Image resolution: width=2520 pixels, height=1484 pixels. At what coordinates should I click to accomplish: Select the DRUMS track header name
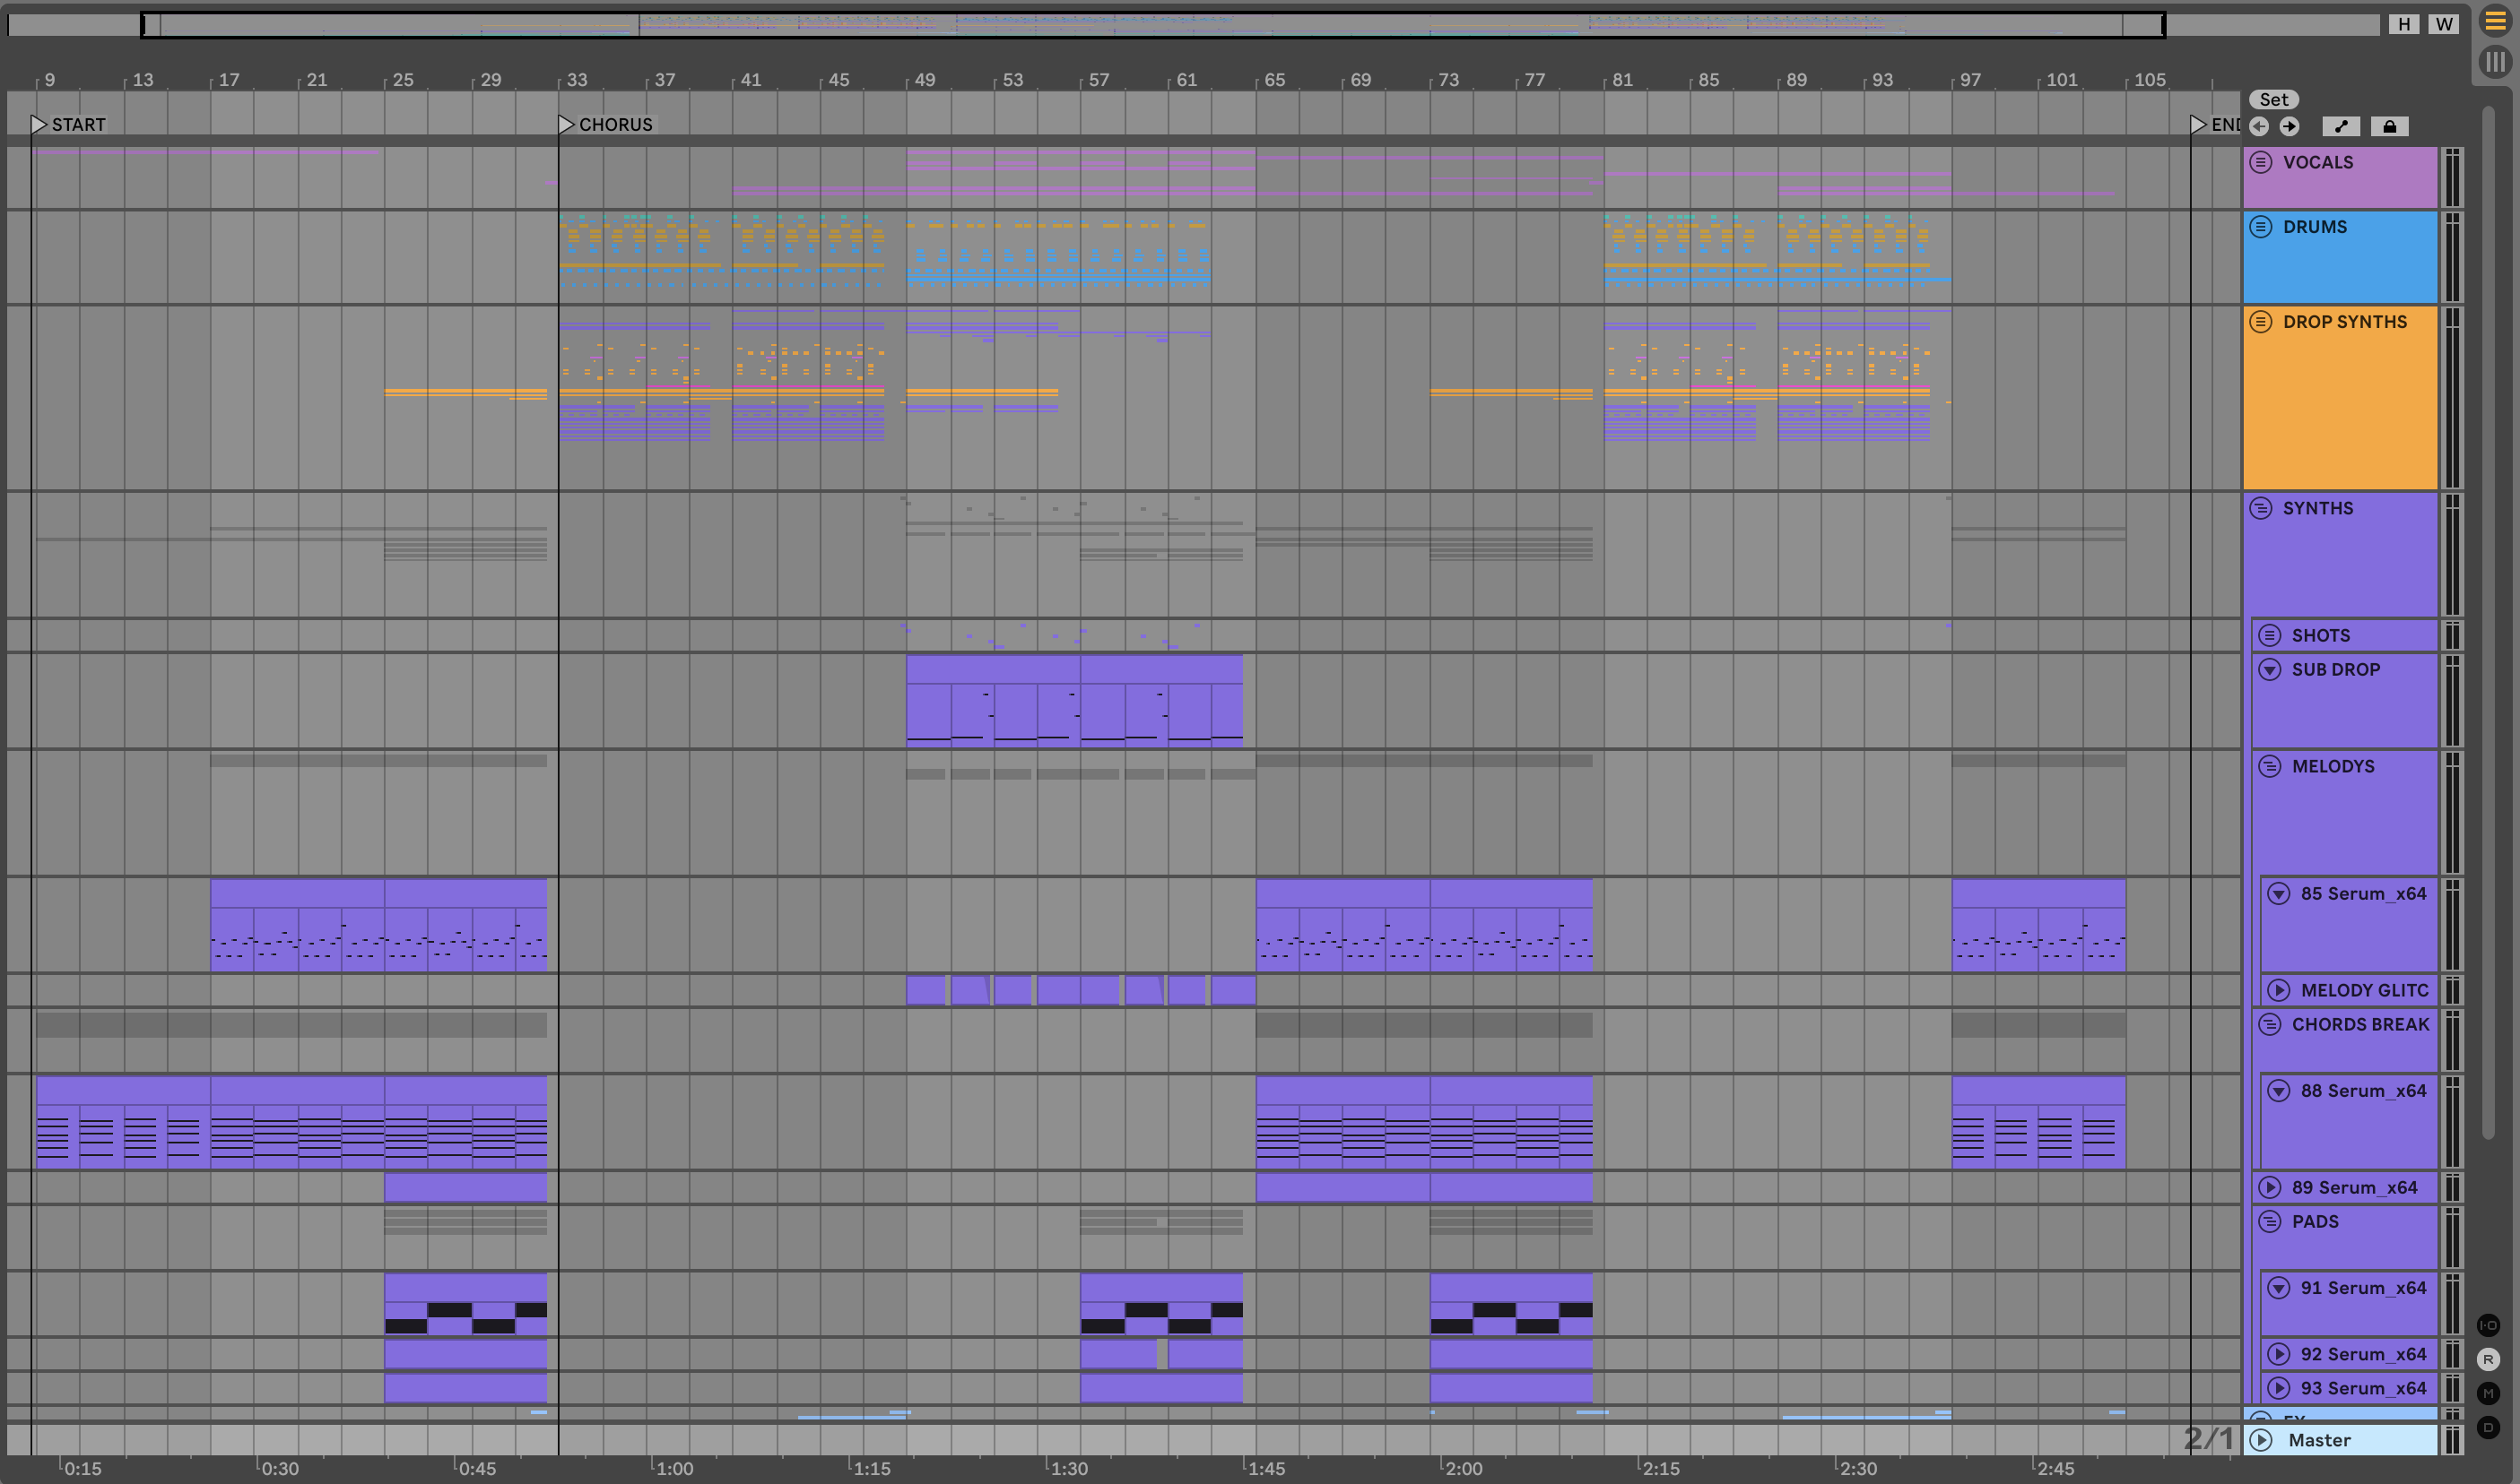2315,227
